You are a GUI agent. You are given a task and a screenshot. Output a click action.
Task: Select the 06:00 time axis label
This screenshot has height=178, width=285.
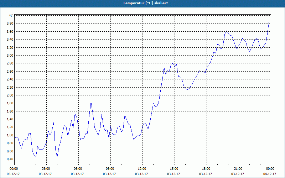(78, 169)
